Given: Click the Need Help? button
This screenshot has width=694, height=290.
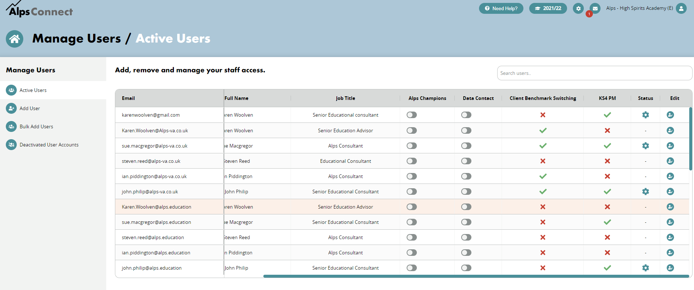Looking at the screenshot, I should coord(501,8).
